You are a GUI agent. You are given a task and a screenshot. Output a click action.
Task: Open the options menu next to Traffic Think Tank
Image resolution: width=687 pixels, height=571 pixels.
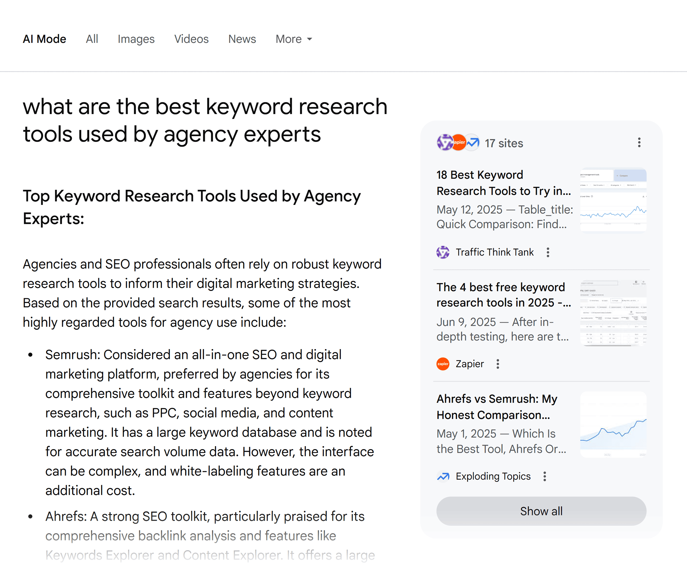[x=548, y=252]
